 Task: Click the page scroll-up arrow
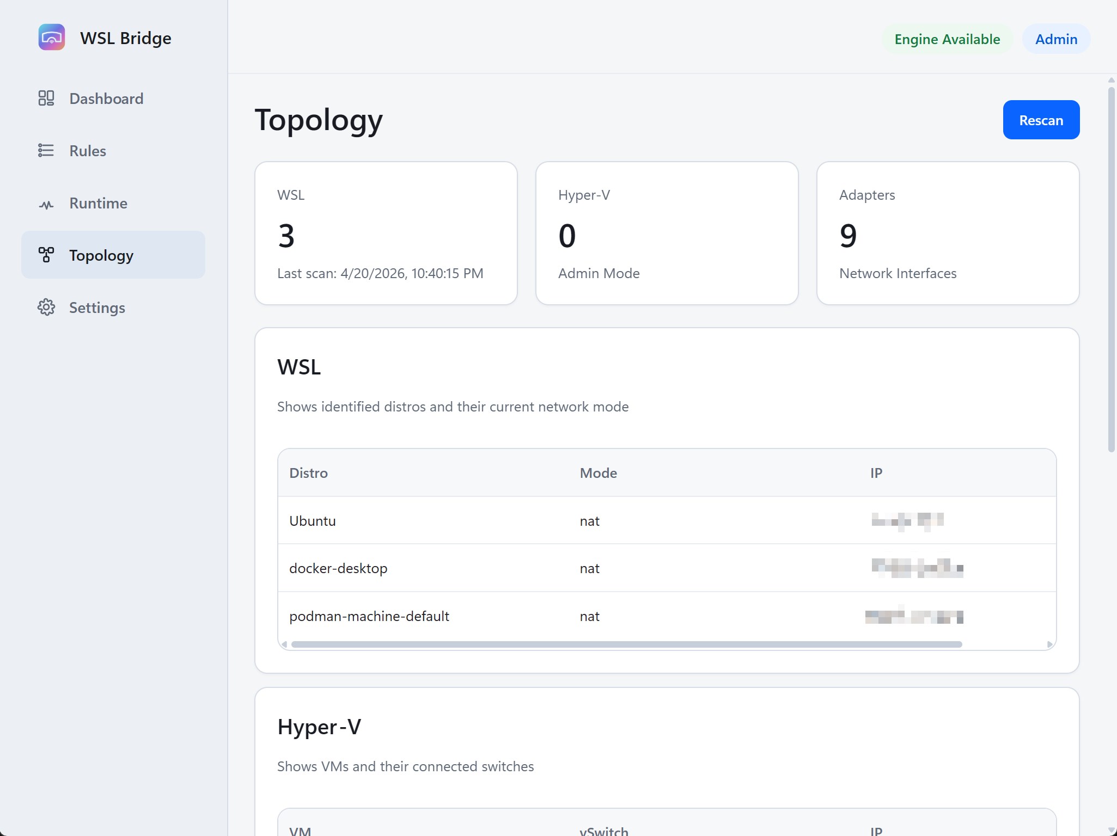(1112, 80)
